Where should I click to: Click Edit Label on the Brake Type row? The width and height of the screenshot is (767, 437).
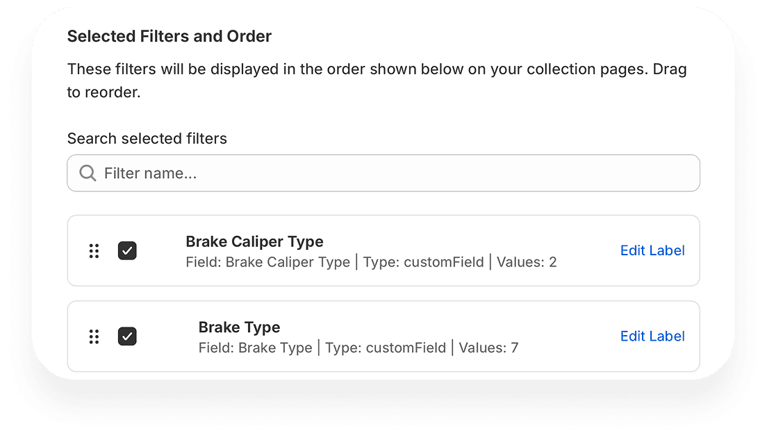click(x=652, y=336)
